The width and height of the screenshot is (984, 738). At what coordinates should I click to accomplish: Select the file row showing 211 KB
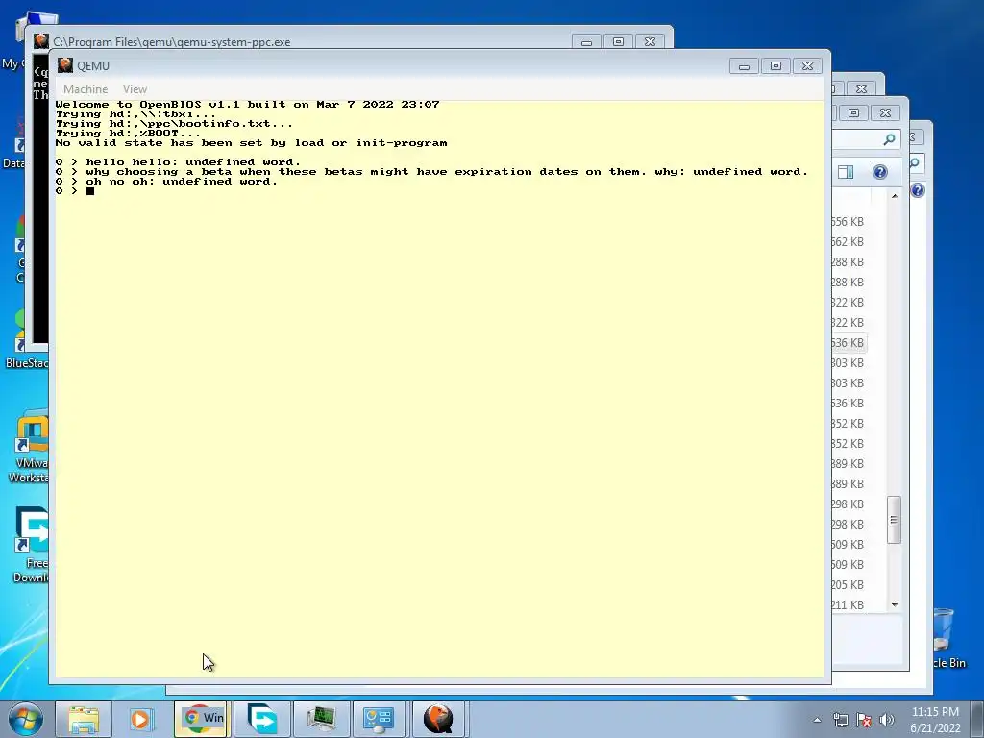coord(849,604)
